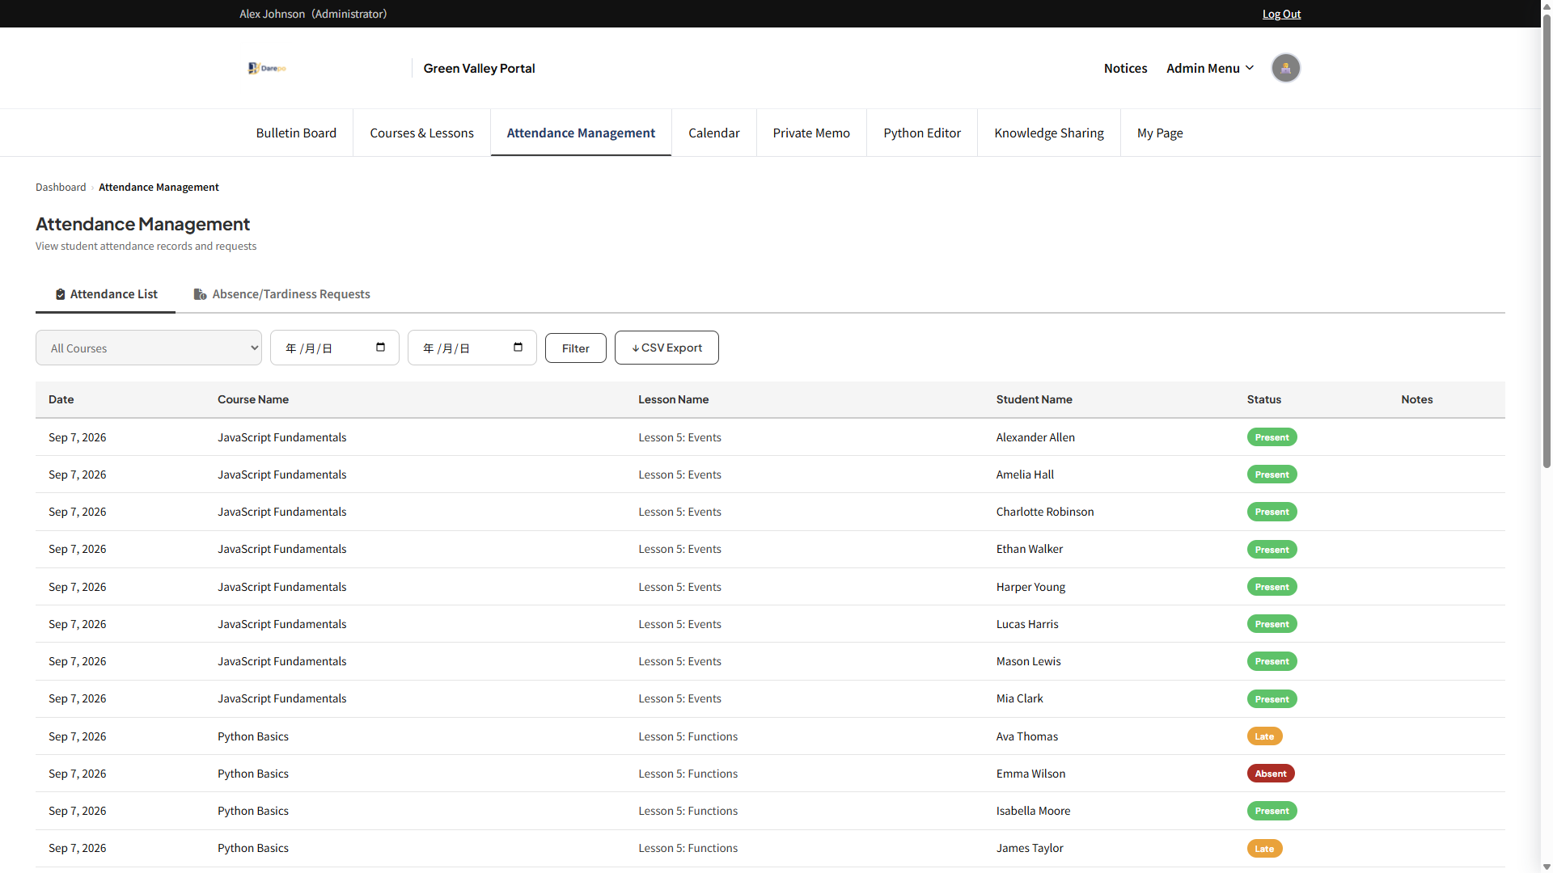
Task: Click the Filter button
Action: tap(576, 348)
